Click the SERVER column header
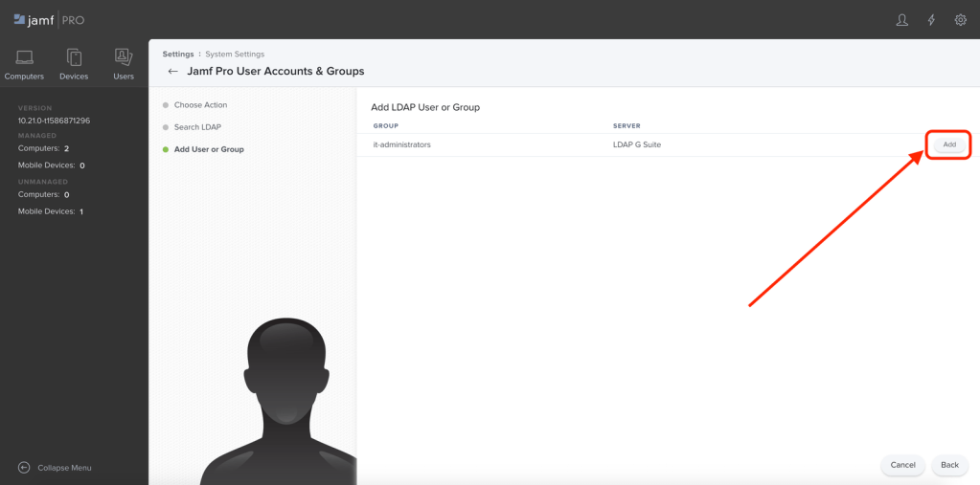Viewport: 980px width, 485px height. [627, 125]
